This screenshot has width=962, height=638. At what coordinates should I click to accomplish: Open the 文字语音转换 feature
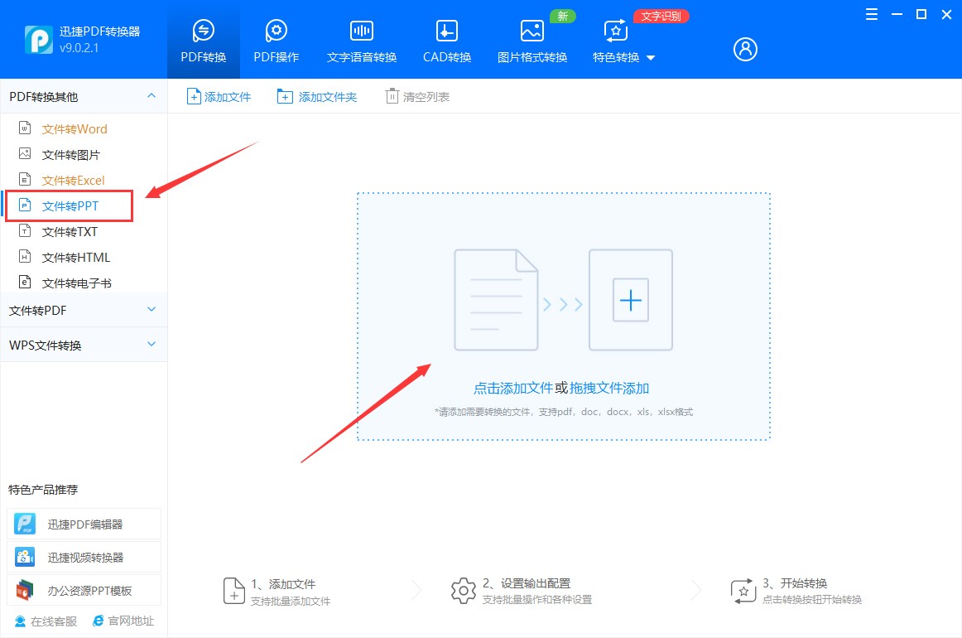361,39
